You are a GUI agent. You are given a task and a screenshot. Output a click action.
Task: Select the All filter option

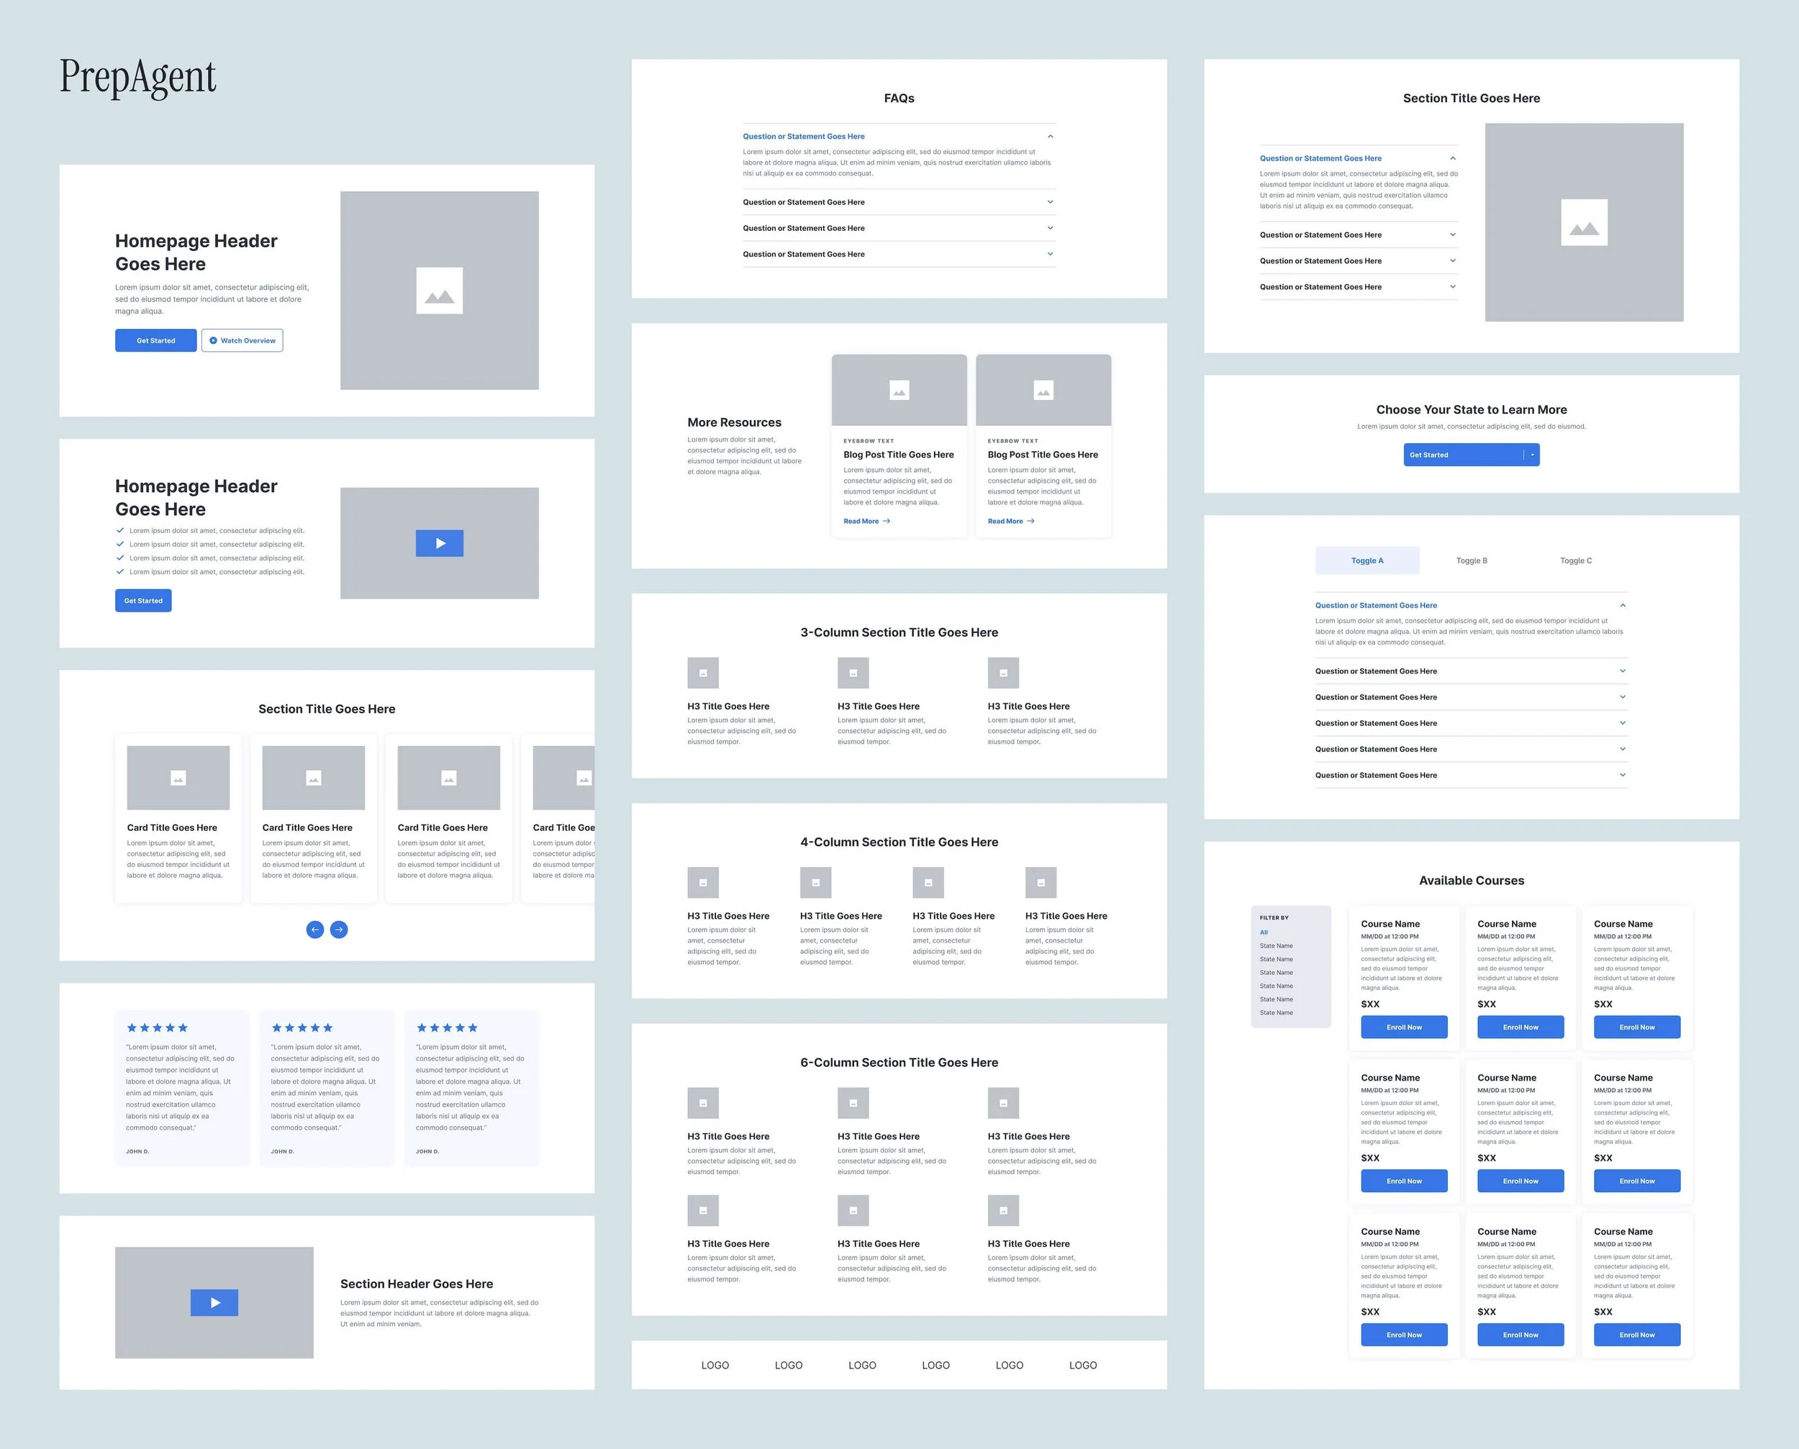pyautogui.click(x=1264, y=932)
